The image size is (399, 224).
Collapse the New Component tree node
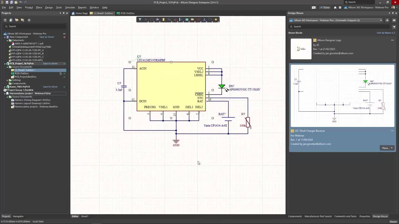(x=5, y=37)
